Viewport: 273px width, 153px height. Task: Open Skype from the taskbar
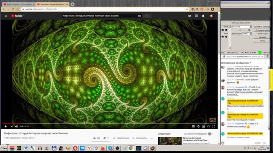110,148
